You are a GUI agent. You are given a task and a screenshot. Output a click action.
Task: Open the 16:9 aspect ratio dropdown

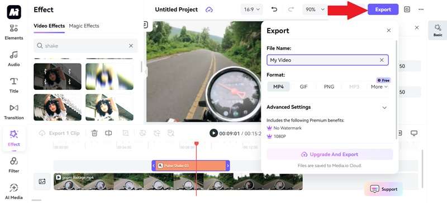(x=252, y=9)
